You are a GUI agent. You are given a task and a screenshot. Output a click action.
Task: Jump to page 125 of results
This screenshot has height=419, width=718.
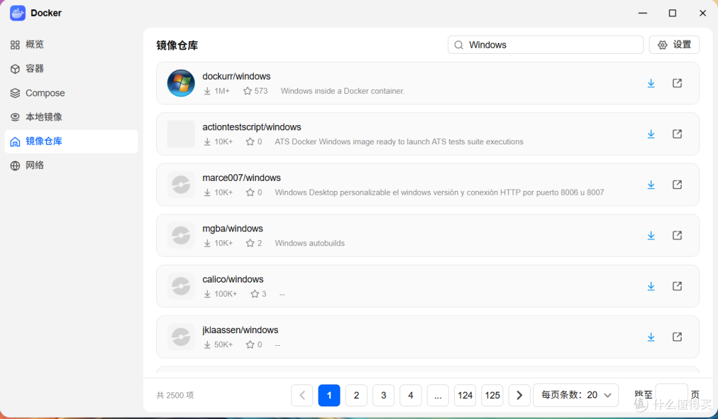pyautogui.click(x=492, y=395)
